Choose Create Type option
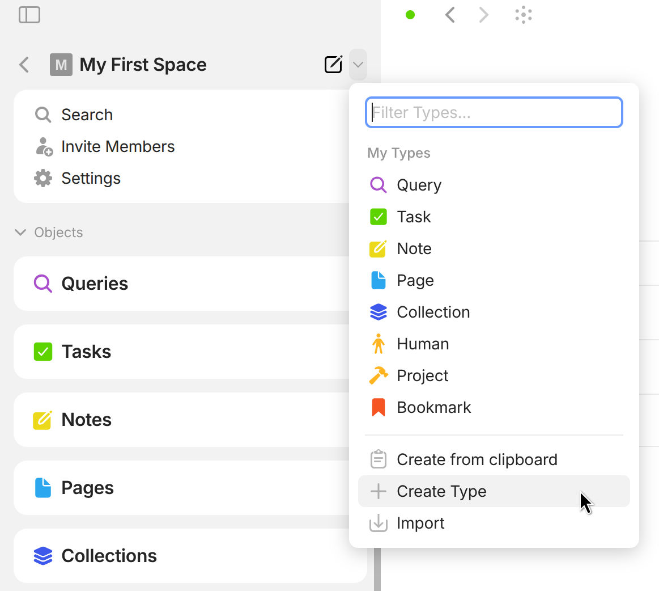This screenshot has width=659, height=591. pos(441,491)
